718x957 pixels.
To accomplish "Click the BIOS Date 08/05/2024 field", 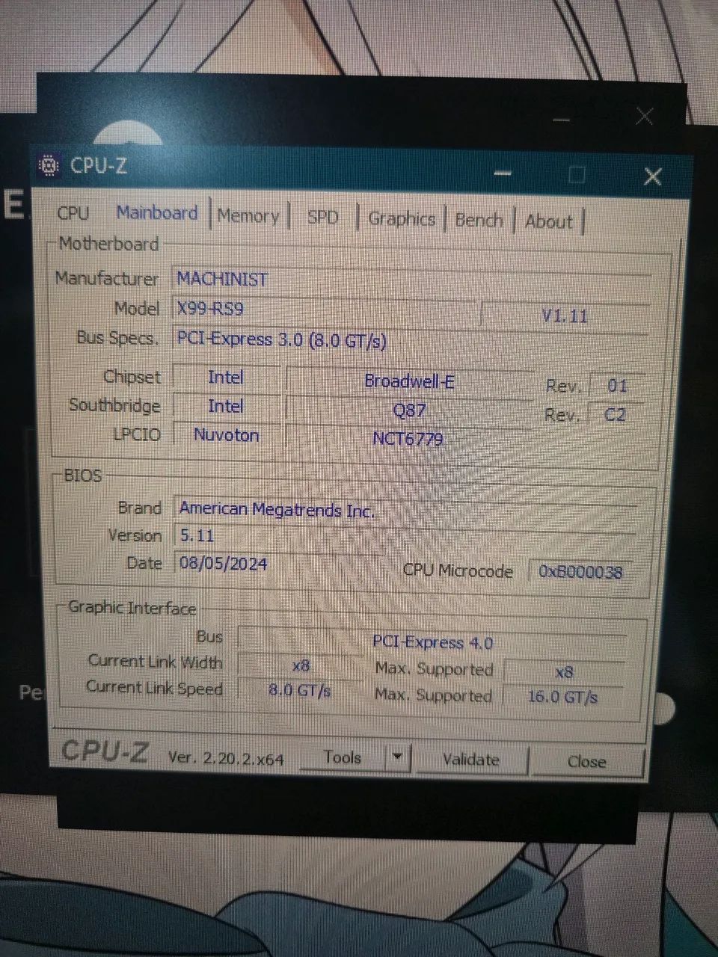I will tap(279, 564).
